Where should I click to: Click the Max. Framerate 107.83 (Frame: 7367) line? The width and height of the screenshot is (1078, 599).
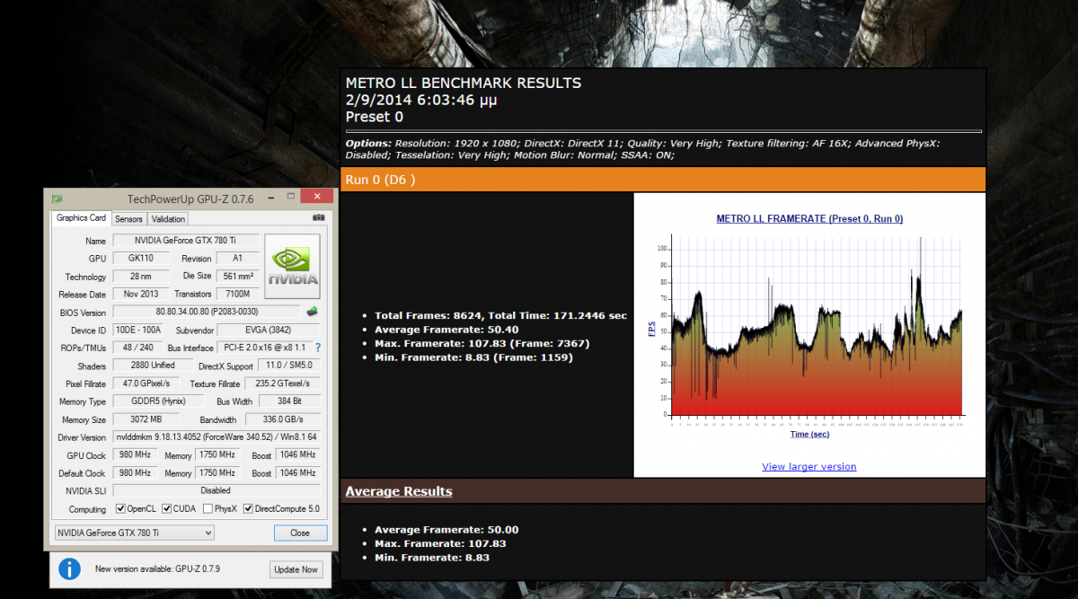click(482, 344)
